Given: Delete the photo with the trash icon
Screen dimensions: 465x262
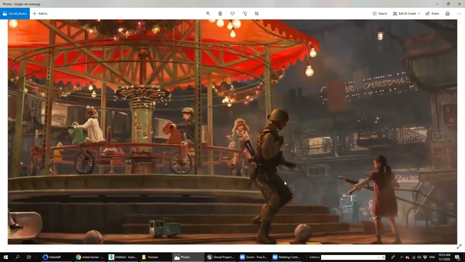Looking at the screenshot, I should pos(220,13).
